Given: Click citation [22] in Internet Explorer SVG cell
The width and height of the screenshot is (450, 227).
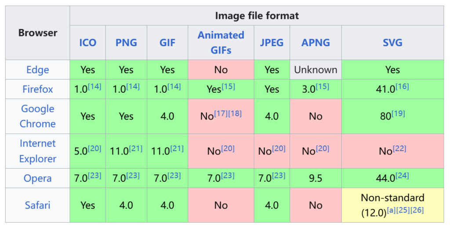Looking at the screenshot, I should (x=399, y=148).
